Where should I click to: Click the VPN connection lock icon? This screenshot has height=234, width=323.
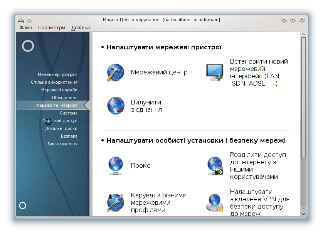tap(215, 203)
